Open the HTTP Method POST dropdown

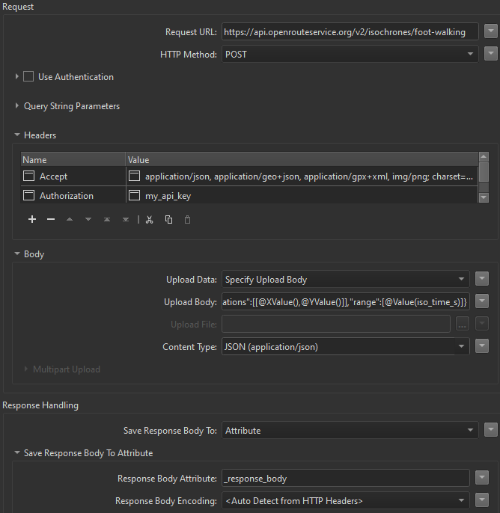(x=350, y=54)
